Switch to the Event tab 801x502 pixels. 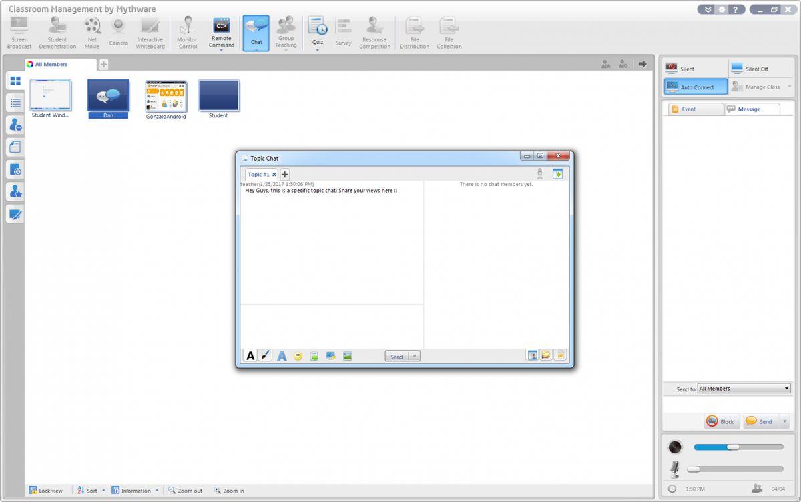point(694,109)
